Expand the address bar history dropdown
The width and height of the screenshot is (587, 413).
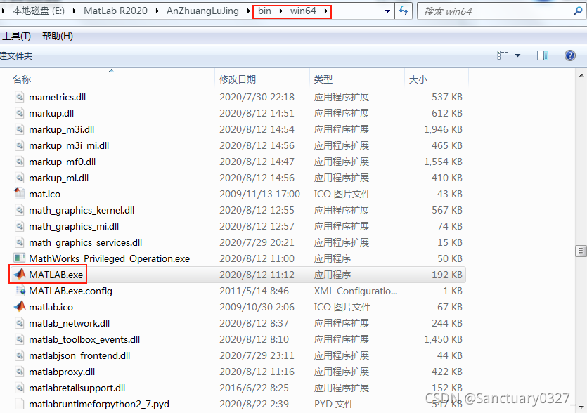(388, 11)
